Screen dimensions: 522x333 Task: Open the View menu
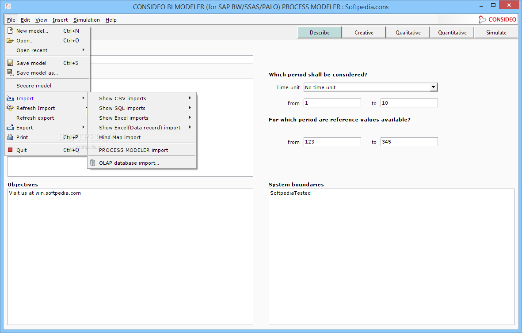(41, 19)
